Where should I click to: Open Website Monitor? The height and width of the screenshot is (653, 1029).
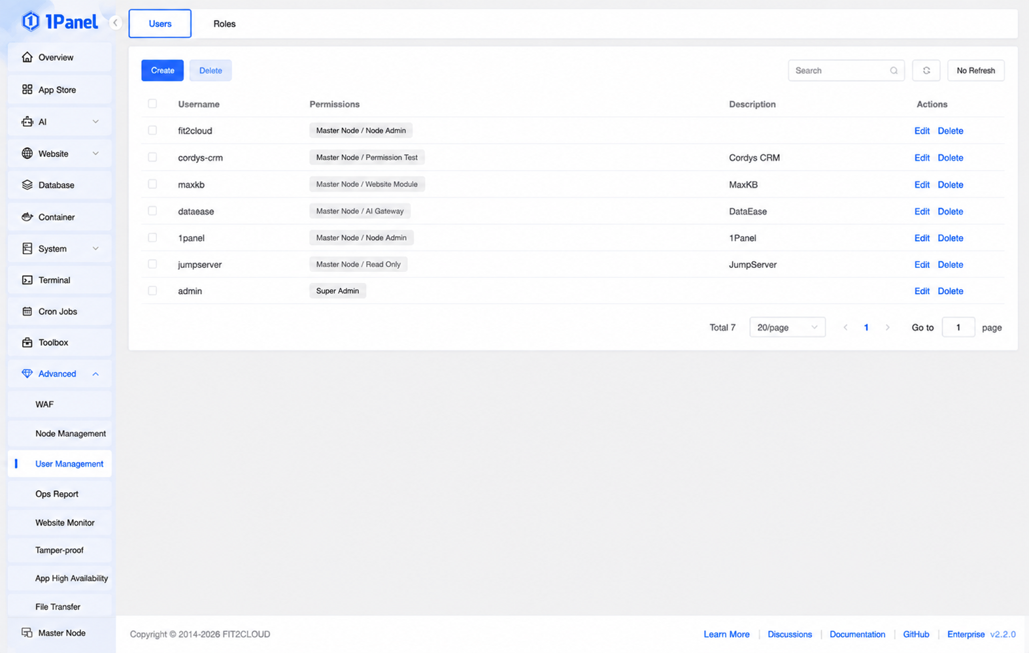pyautogui.click(x=59, y=523)
